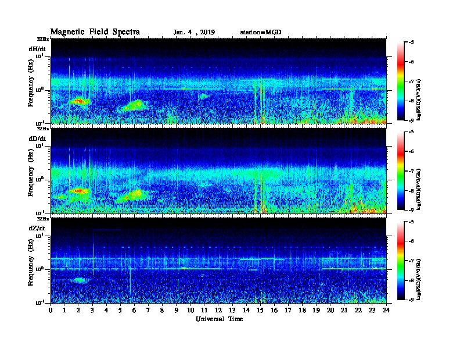Screen dimensions: 460x356
Task: Click the hour "18" tick label
Action: (303, 310)
